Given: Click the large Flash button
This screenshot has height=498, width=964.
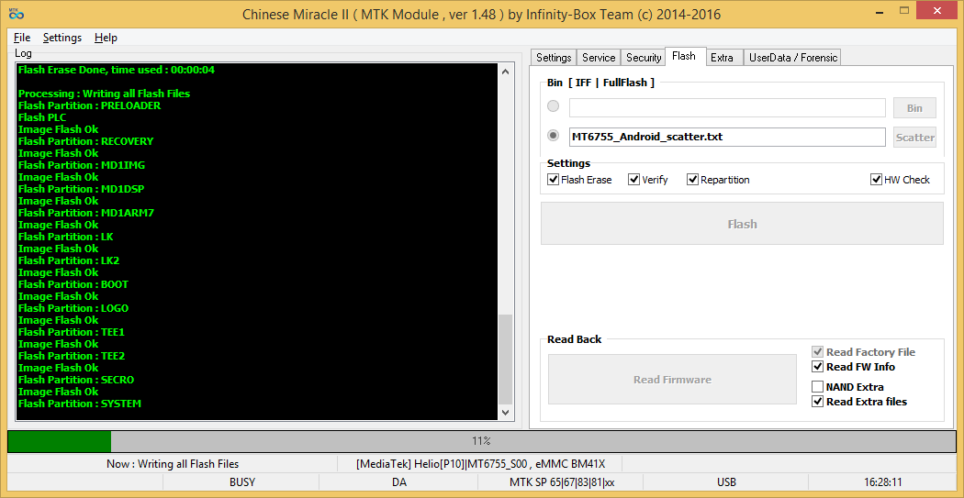Looking at the screenshot, I should click(x=742, y=224).
